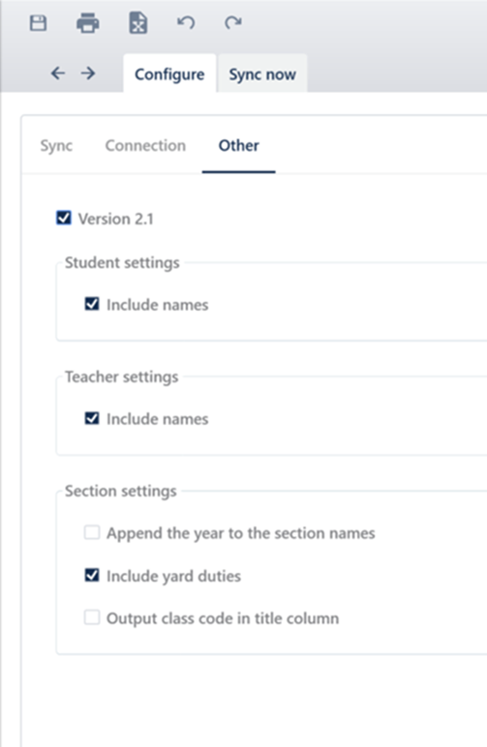
Task: Navigate forward with the right arrow
Action: 88,73
